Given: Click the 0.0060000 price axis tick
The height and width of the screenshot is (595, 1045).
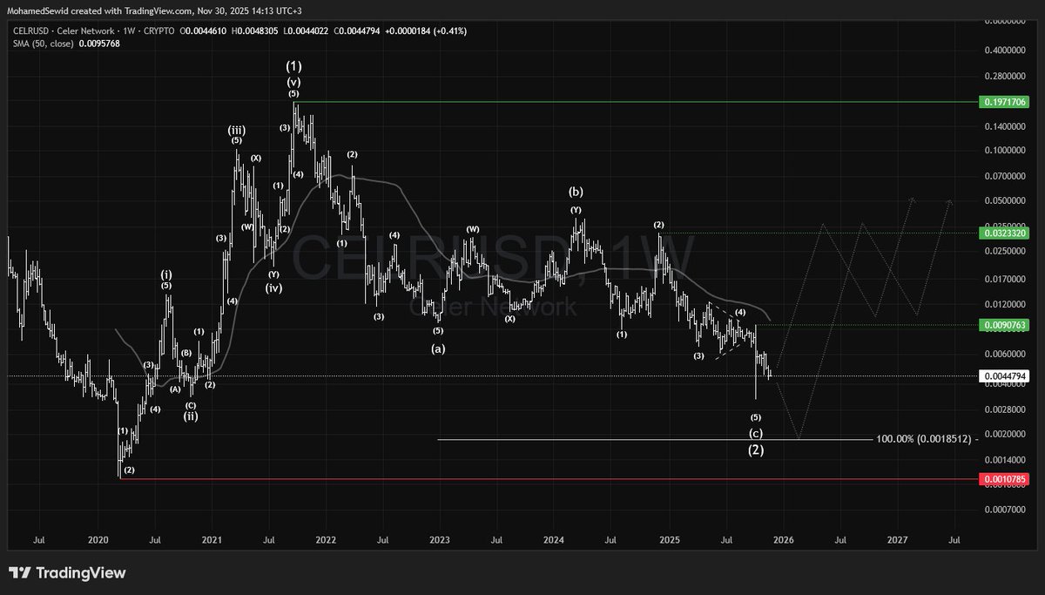Looking at the screenshot, I should pos(1007,355).
